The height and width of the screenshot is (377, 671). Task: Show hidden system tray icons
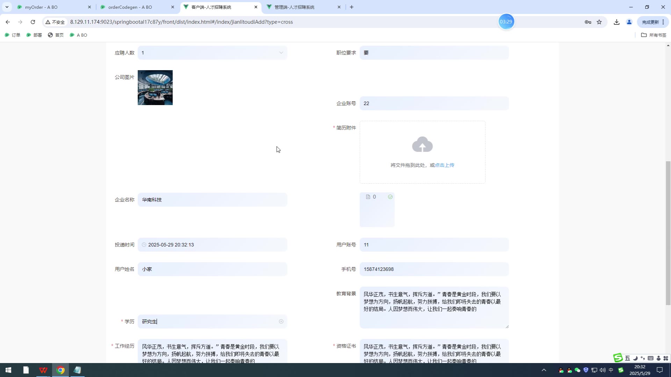click(x=544, y=370)
